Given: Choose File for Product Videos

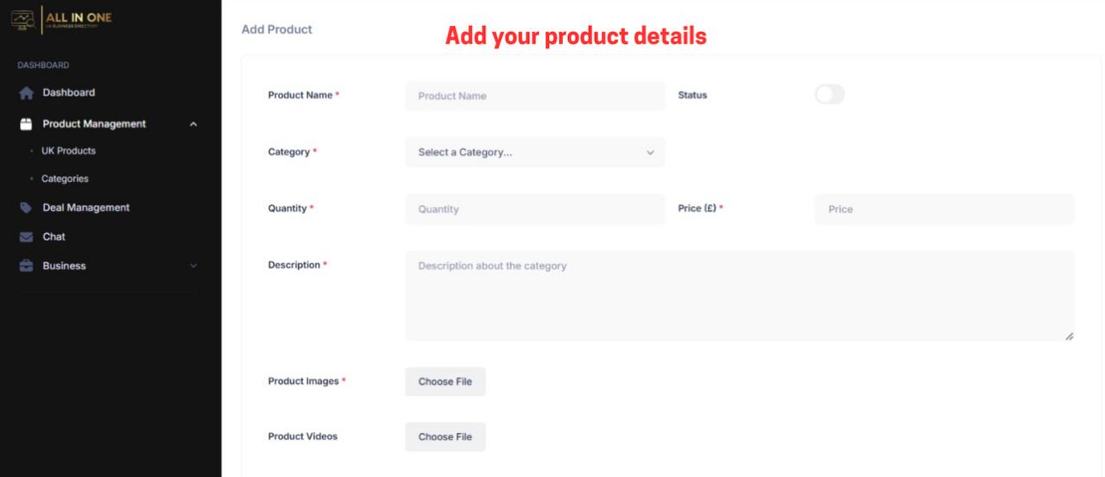Looking at the screenshot, I should click(x=445, y=437).
